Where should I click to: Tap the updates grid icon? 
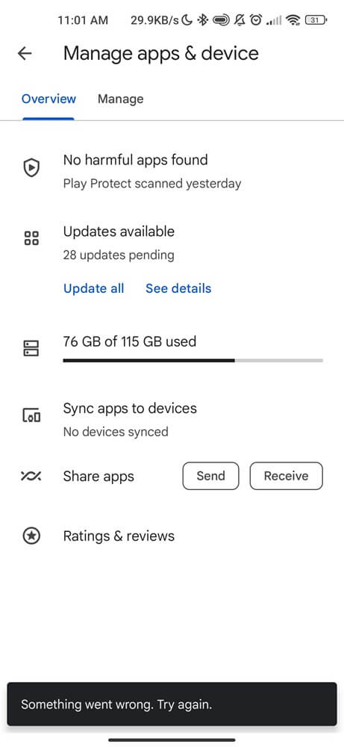tap(31, 238)
